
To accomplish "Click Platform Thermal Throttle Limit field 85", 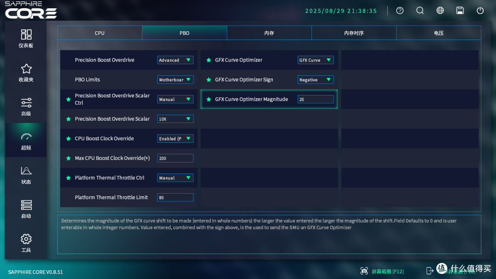I will (175, 197).
